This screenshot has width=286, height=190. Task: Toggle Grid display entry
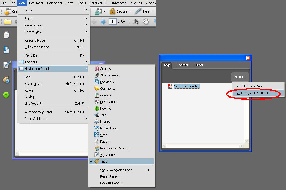coord(54,77)
